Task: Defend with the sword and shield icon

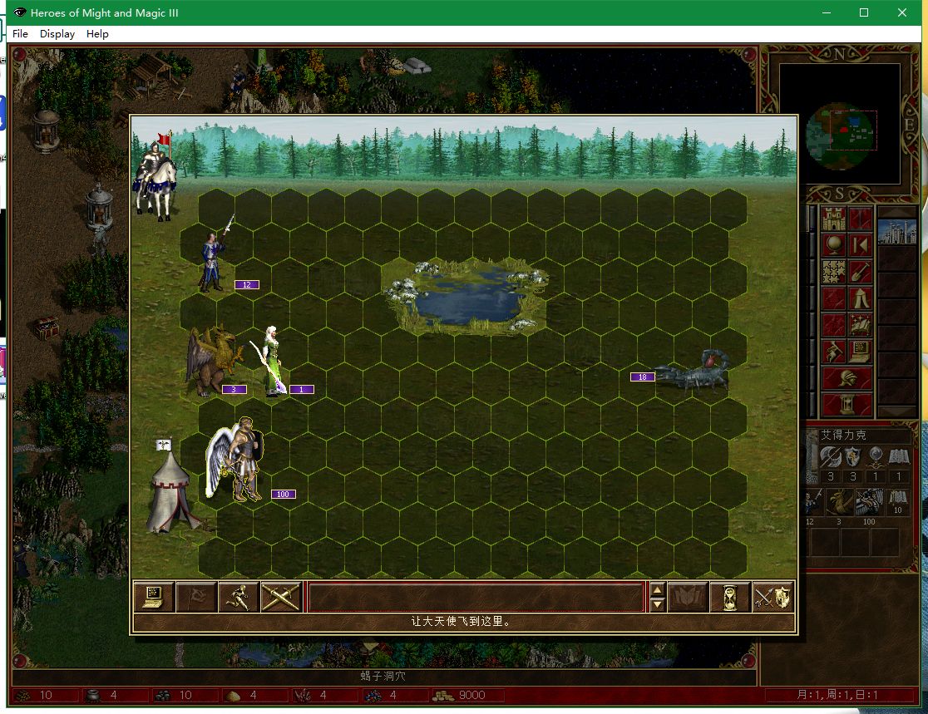Action: point(773,597)
